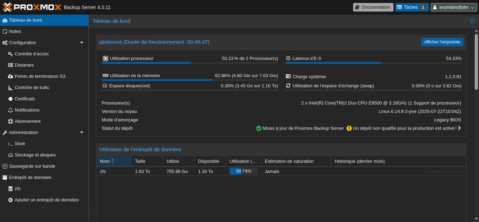
Task: Click the Latence d'E-S clock icon
Action: tap(288, 58)
